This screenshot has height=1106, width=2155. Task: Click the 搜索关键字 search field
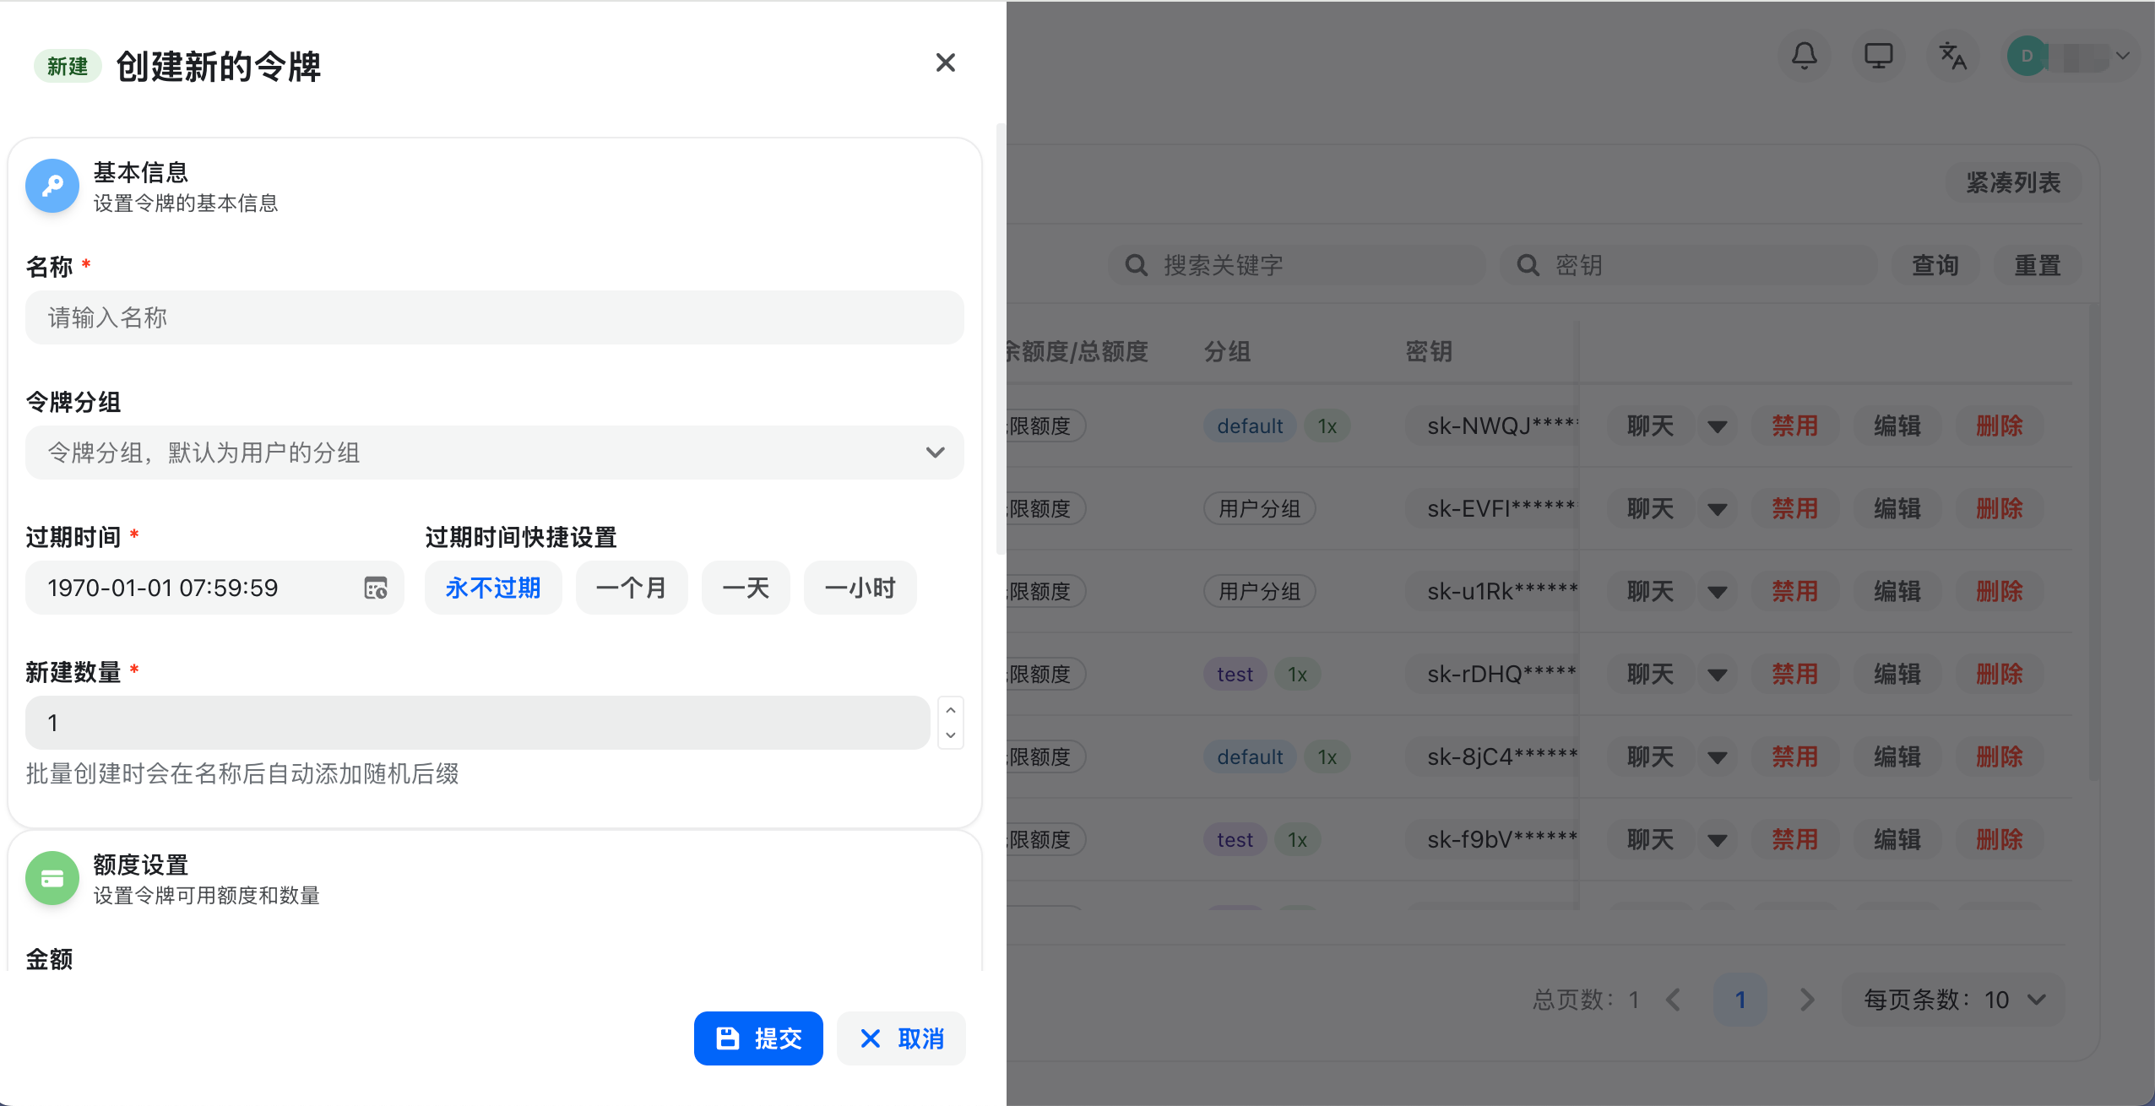click(x=1297, y=265)
